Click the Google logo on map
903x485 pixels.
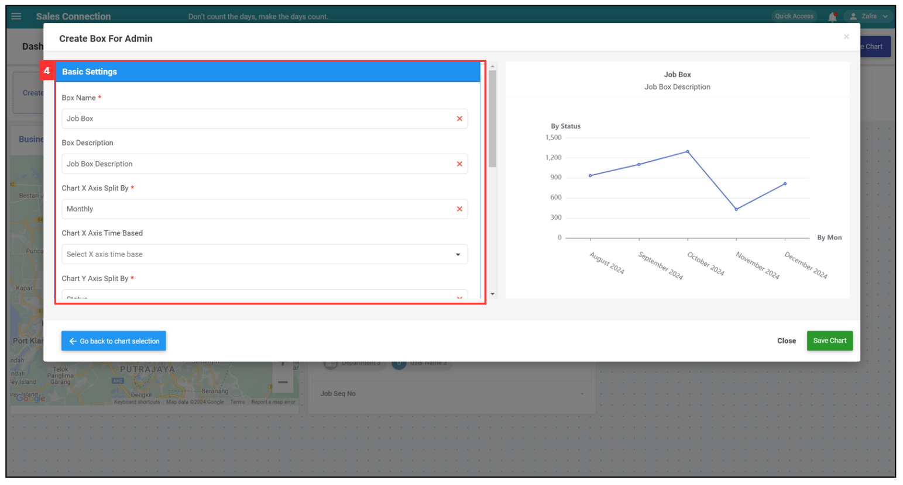(30, 398)
